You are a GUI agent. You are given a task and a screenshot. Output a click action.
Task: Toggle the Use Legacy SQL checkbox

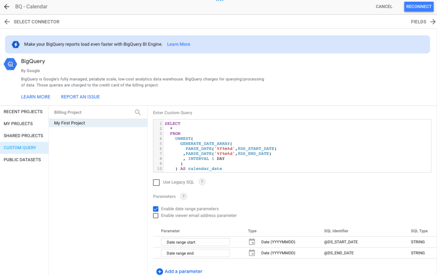pyautogui.click(x=156, y=183)
